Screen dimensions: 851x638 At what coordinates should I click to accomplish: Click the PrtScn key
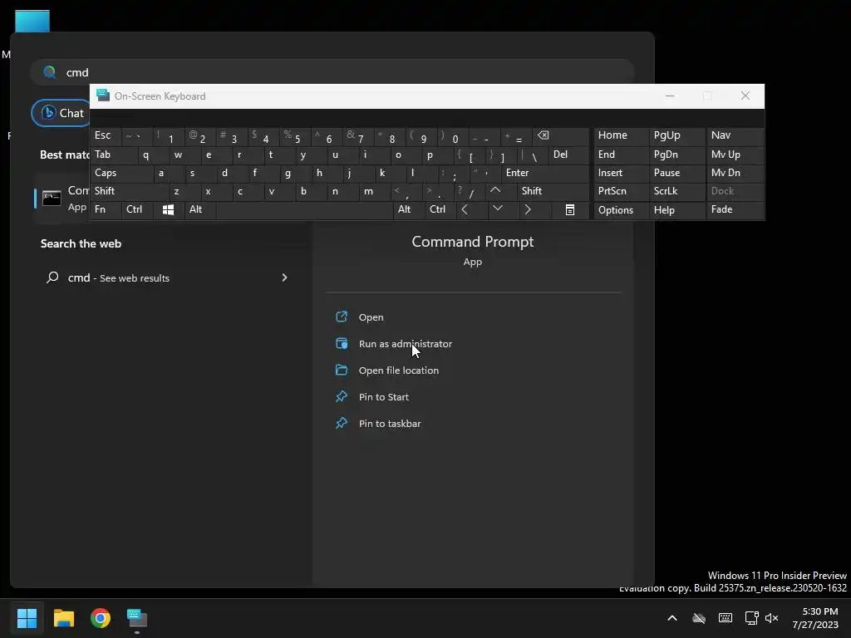[621, 191]
